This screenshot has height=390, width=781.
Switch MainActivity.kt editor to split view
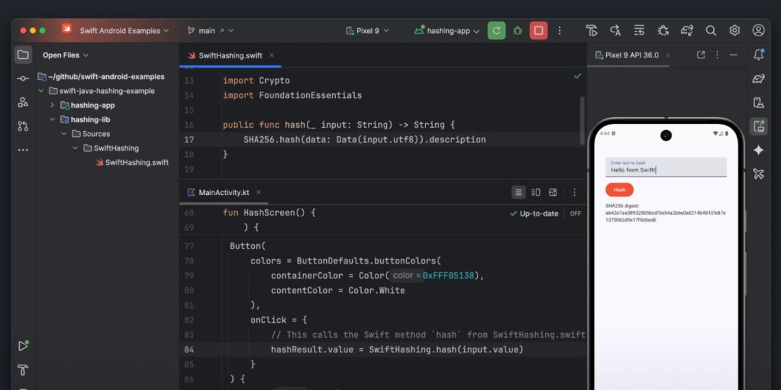tap(536, 192)
